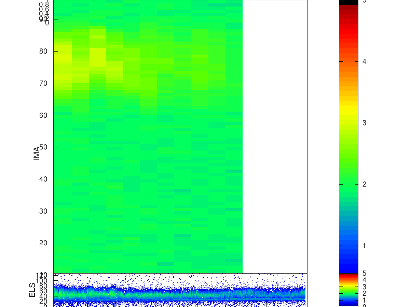
Task: Select the 70 tick label on IMA axis
Action: point(43,83)
